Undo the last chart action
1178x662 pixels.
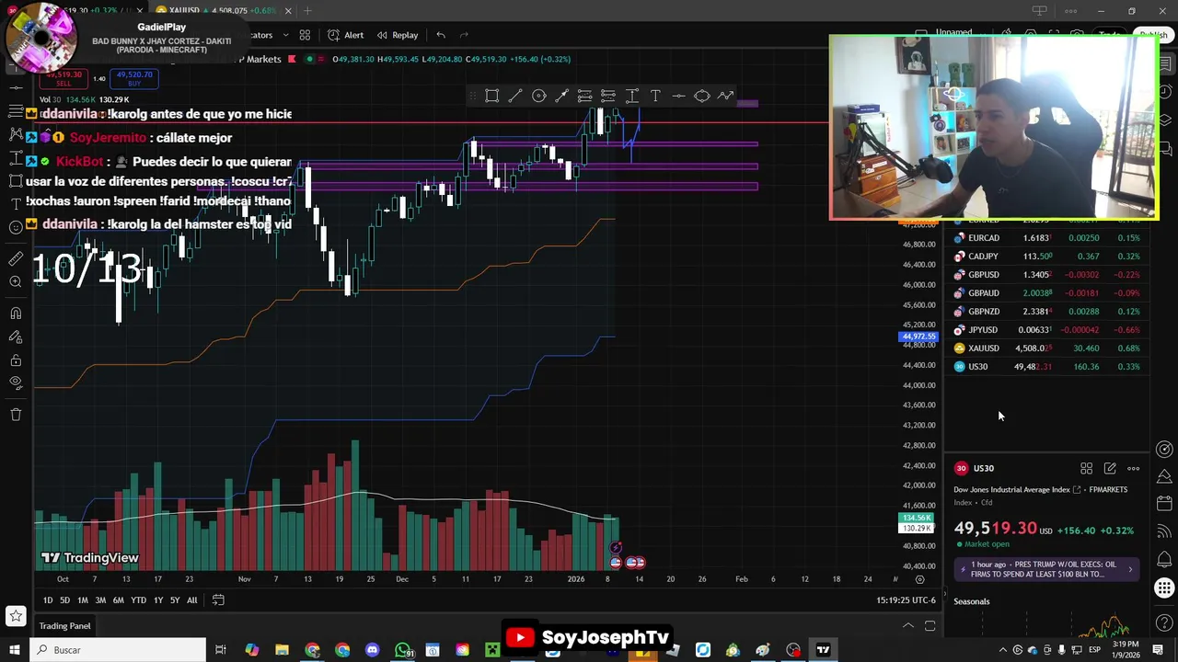(441, 35)
